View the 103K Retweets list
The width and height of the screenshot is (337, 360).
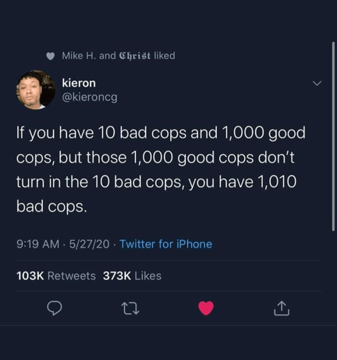click(x=56, y=276)
